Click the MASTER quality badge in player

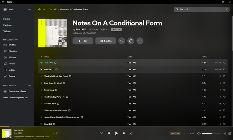[x=175, y=134]
